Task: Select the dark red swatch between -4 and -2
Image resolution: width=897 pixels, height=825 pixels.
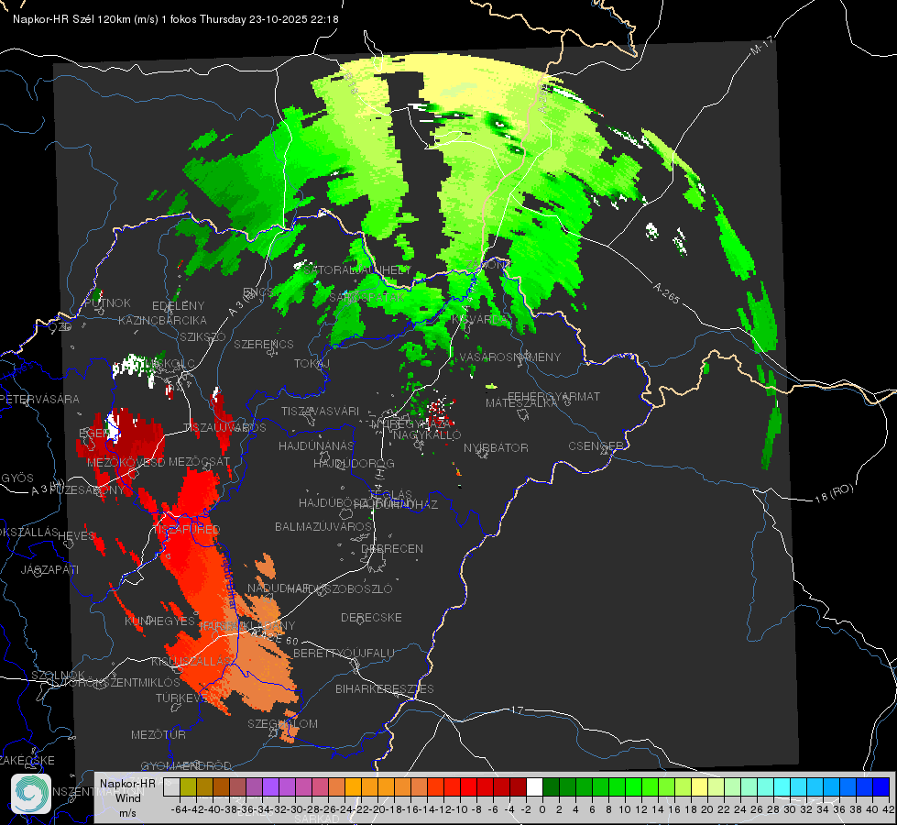Action: tap(518, 787)
